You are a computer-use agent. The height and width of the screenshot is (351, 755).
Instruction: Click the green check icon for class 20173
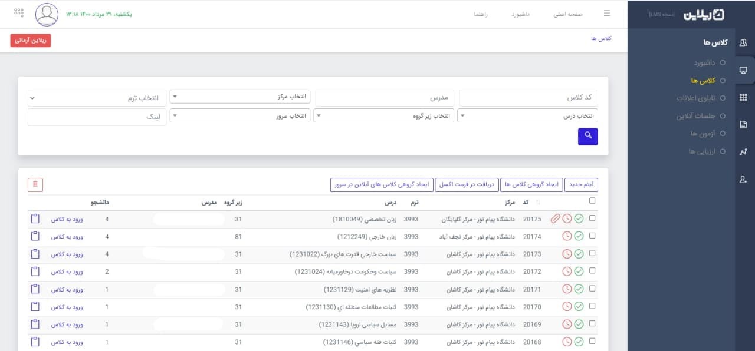pos(579,254)
